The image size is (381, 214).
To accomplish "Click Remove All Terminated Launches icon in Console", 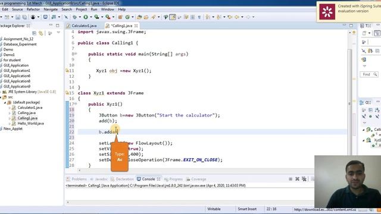I will tap(304, 179).
